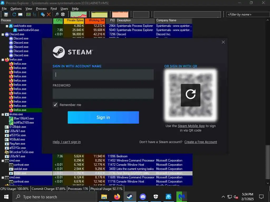Collapse the parent firefox.exe process tree
The image size is (270, 202).
[x=3, y=60]
